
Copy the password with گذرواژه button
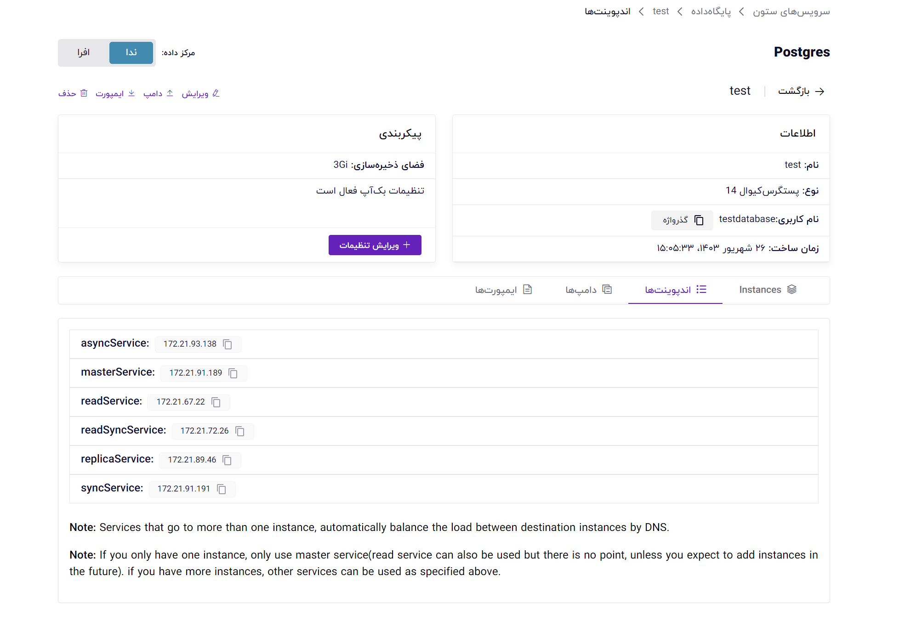[x=683, y=220]
